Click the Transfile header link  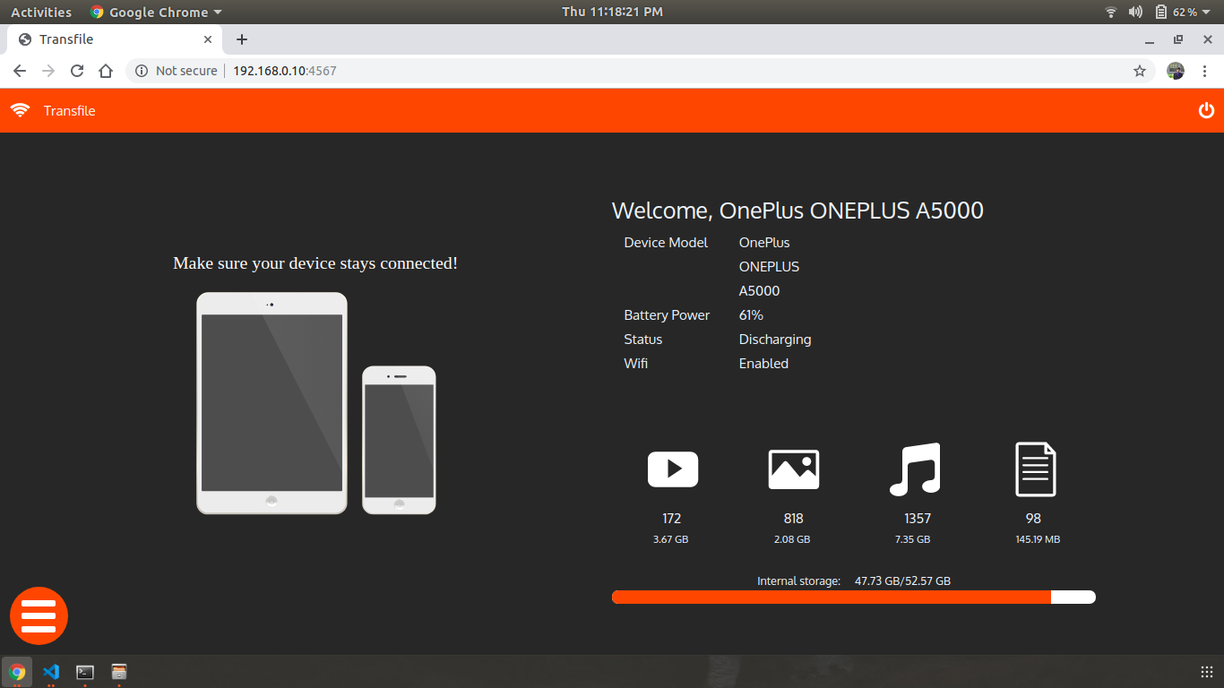(x=70, y=110)
